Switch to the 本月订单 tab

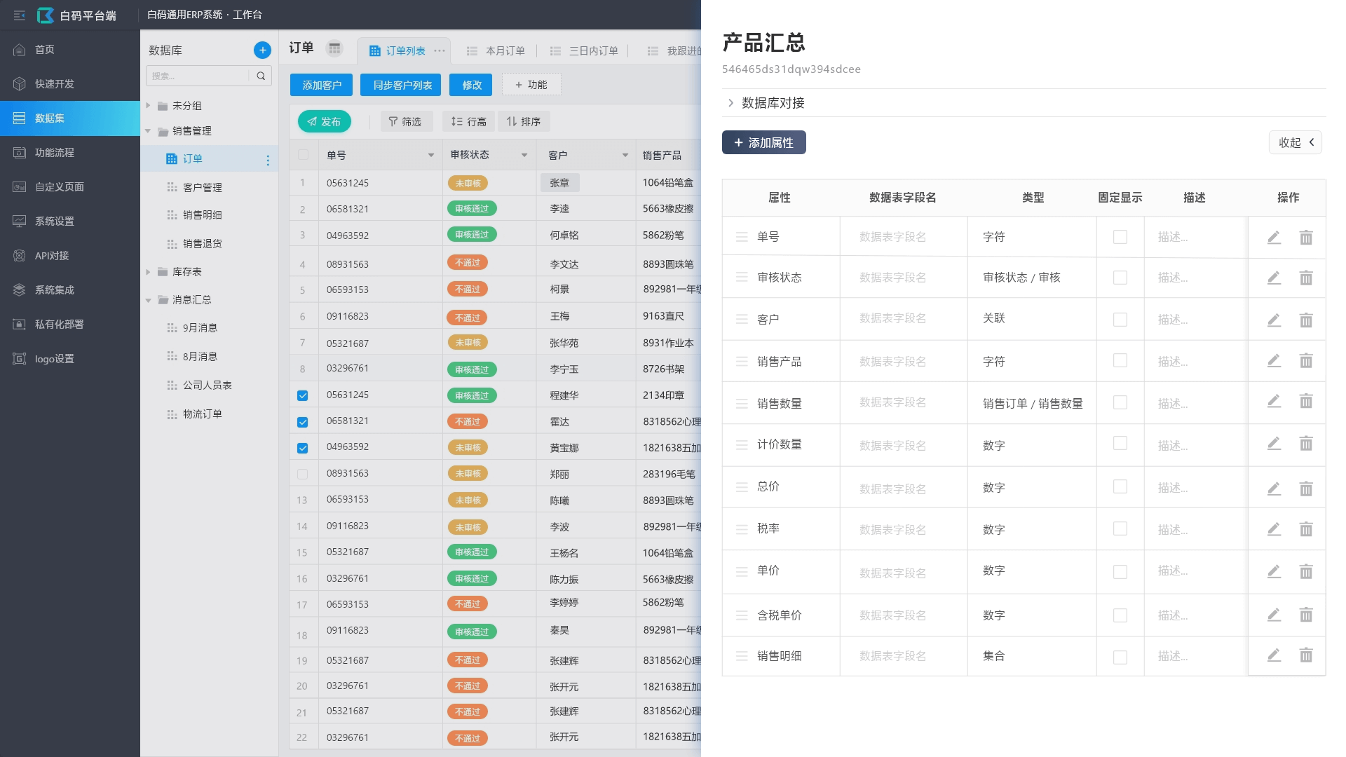click(496, 50)
